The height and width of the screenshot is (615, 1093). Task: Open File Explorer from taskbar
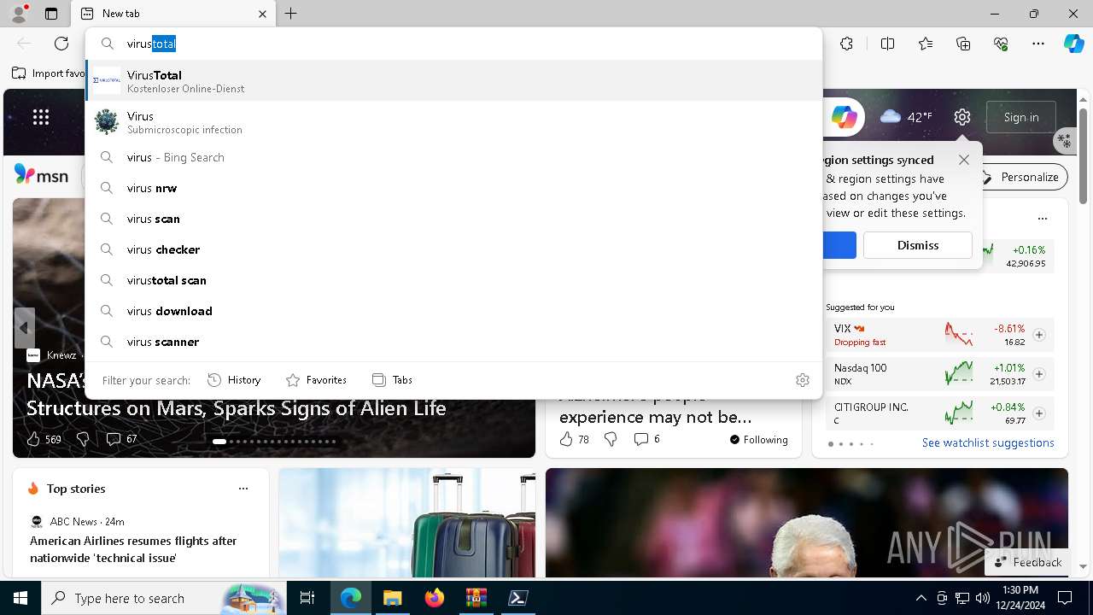point(392,598)
